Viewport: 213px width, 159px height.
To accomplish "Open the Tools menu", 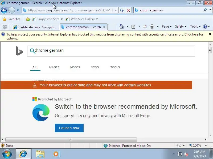I will point(195,26).
